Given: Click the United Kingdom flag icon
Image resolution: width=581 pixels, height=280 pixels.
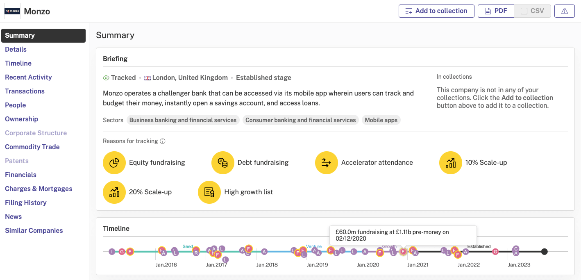Looking at the screenshot, I should [148, 78].
